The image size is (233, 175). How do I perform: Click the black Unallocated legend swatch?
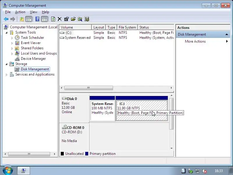pyautogui.click(x=62, y=154)
